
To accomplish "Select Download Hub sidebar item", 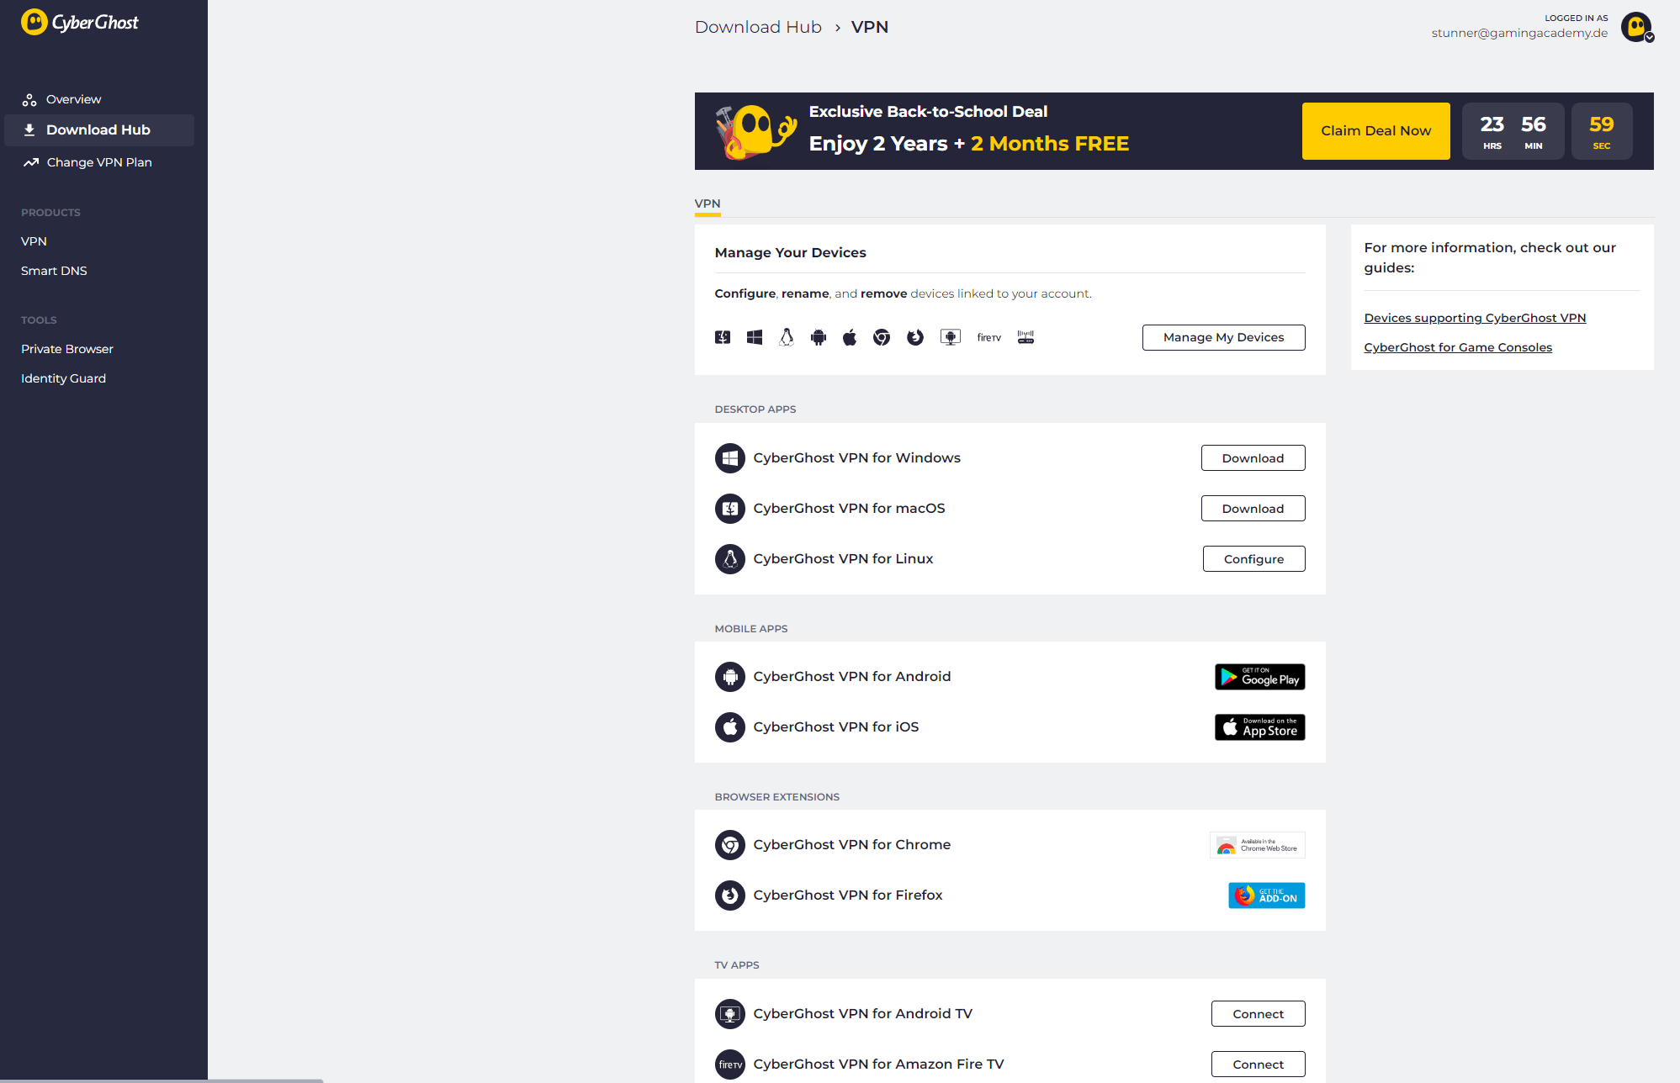I will click(98, 129).
